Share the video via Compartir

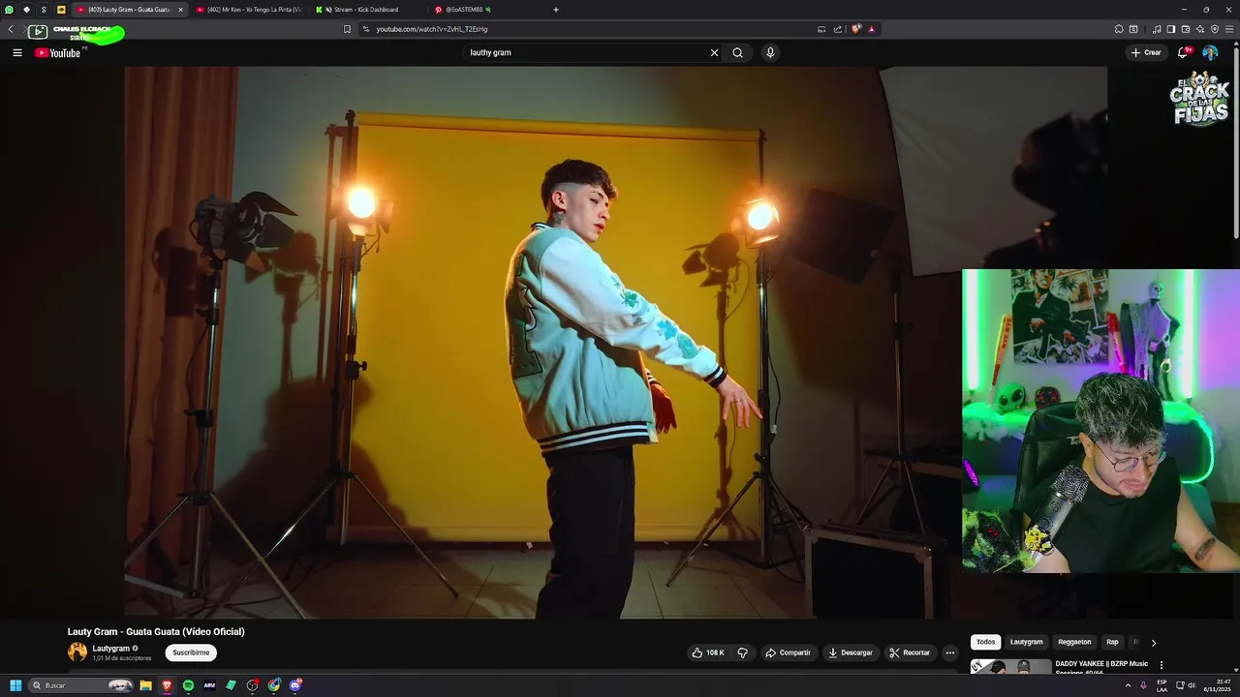point(788,652)
